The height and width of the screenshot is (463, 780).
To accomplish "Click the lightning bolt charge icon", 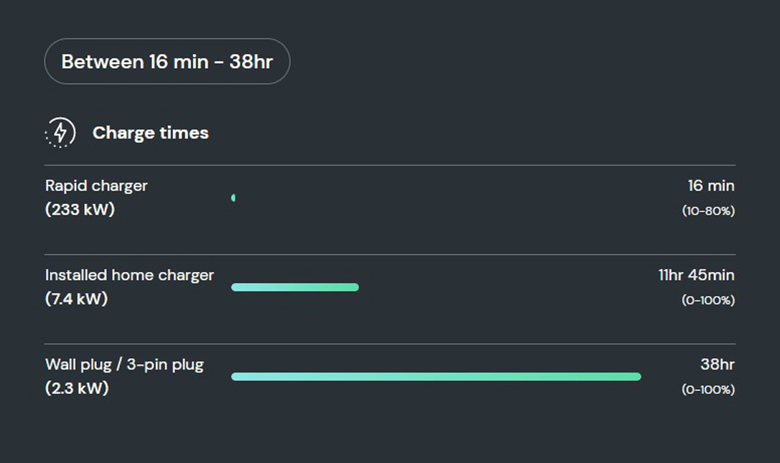I will click(x=60, y=133).
